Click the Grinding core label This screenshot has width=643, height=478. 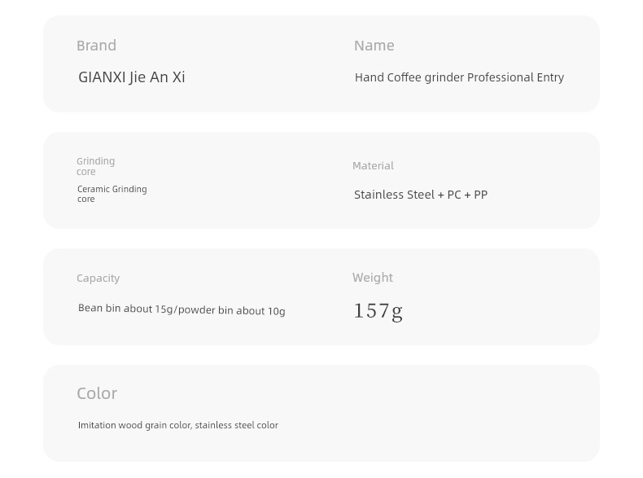click(x=95, y=166)
